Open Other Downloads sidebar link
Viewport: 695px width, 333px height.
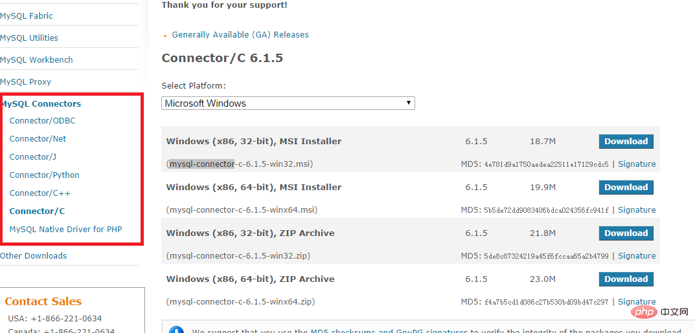pyautogui.click(x=33, y=255)
